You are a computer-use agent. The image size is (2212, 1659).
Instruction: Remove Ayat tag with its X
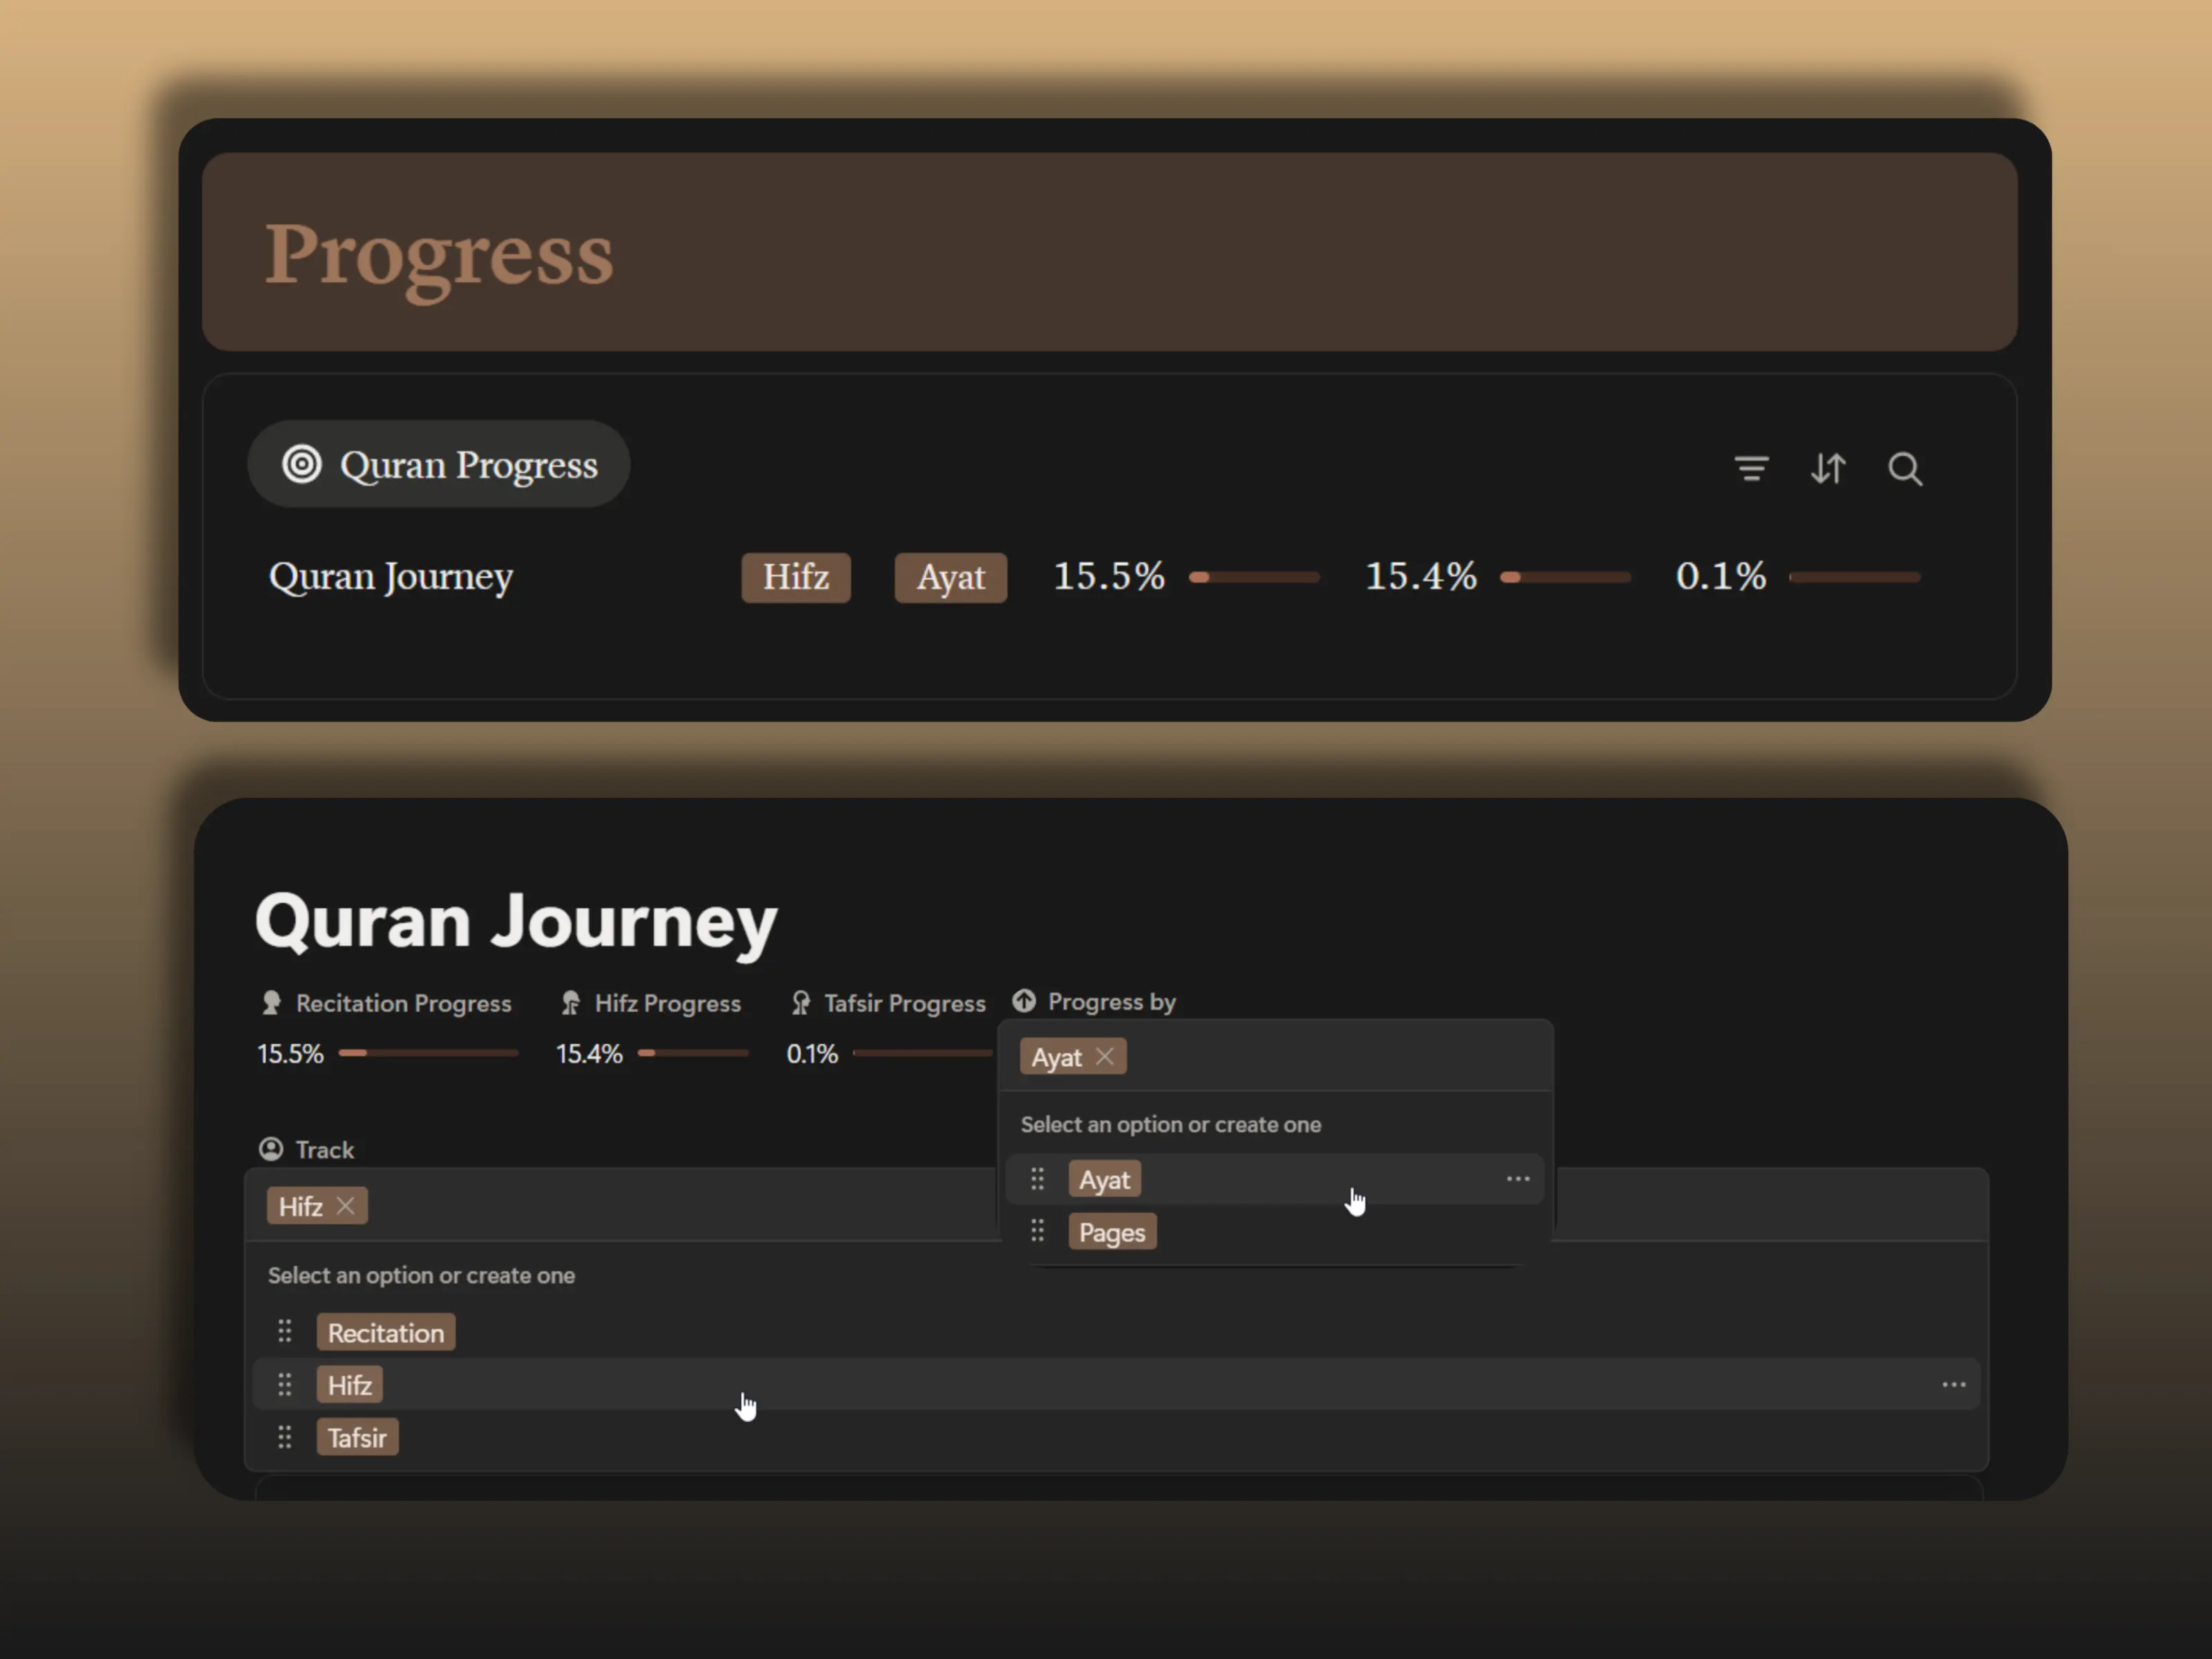coord(1104,1056)
